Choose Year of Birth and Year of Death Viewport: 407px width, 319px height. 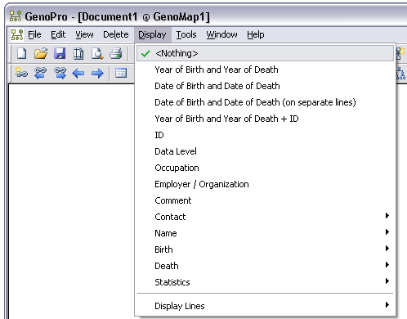(x=265, y=70)
